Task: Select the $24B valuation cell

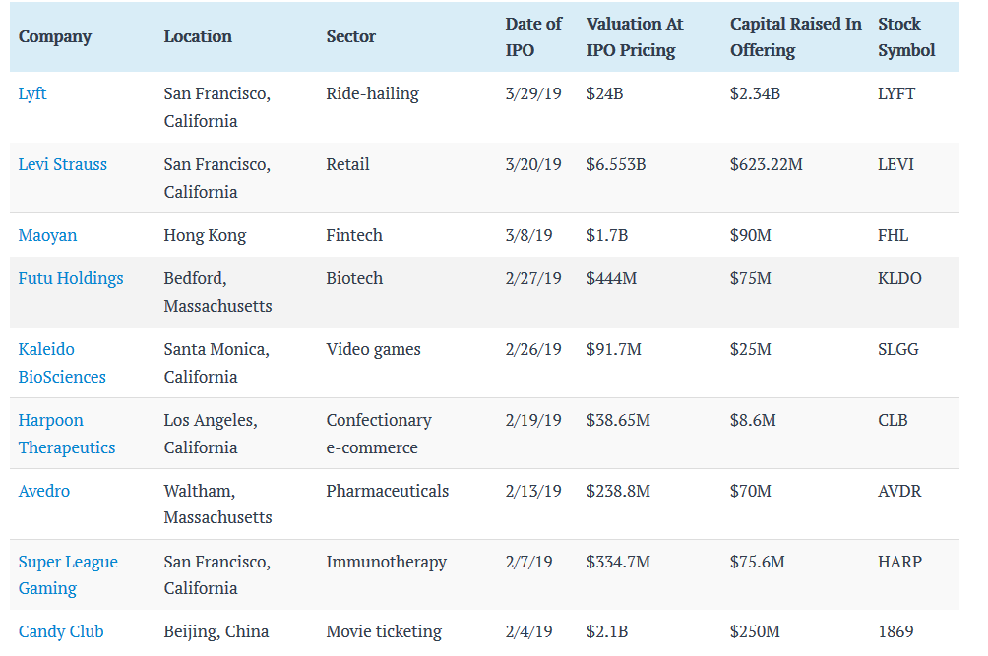Action: coord(605,94)
